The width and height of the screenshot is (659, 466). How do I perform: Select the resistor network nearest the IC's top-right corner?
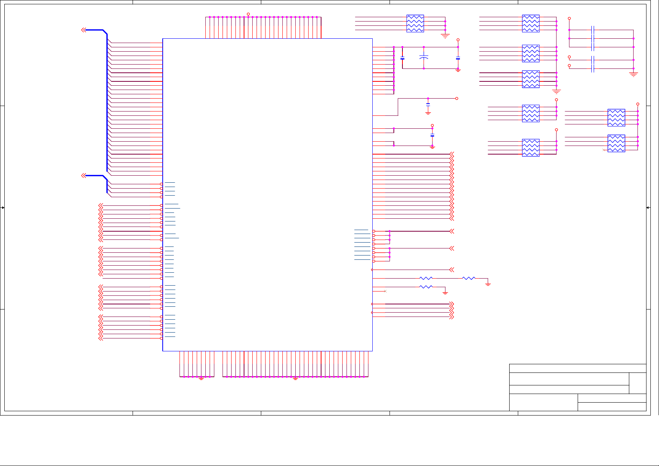(x=415, y=23)
